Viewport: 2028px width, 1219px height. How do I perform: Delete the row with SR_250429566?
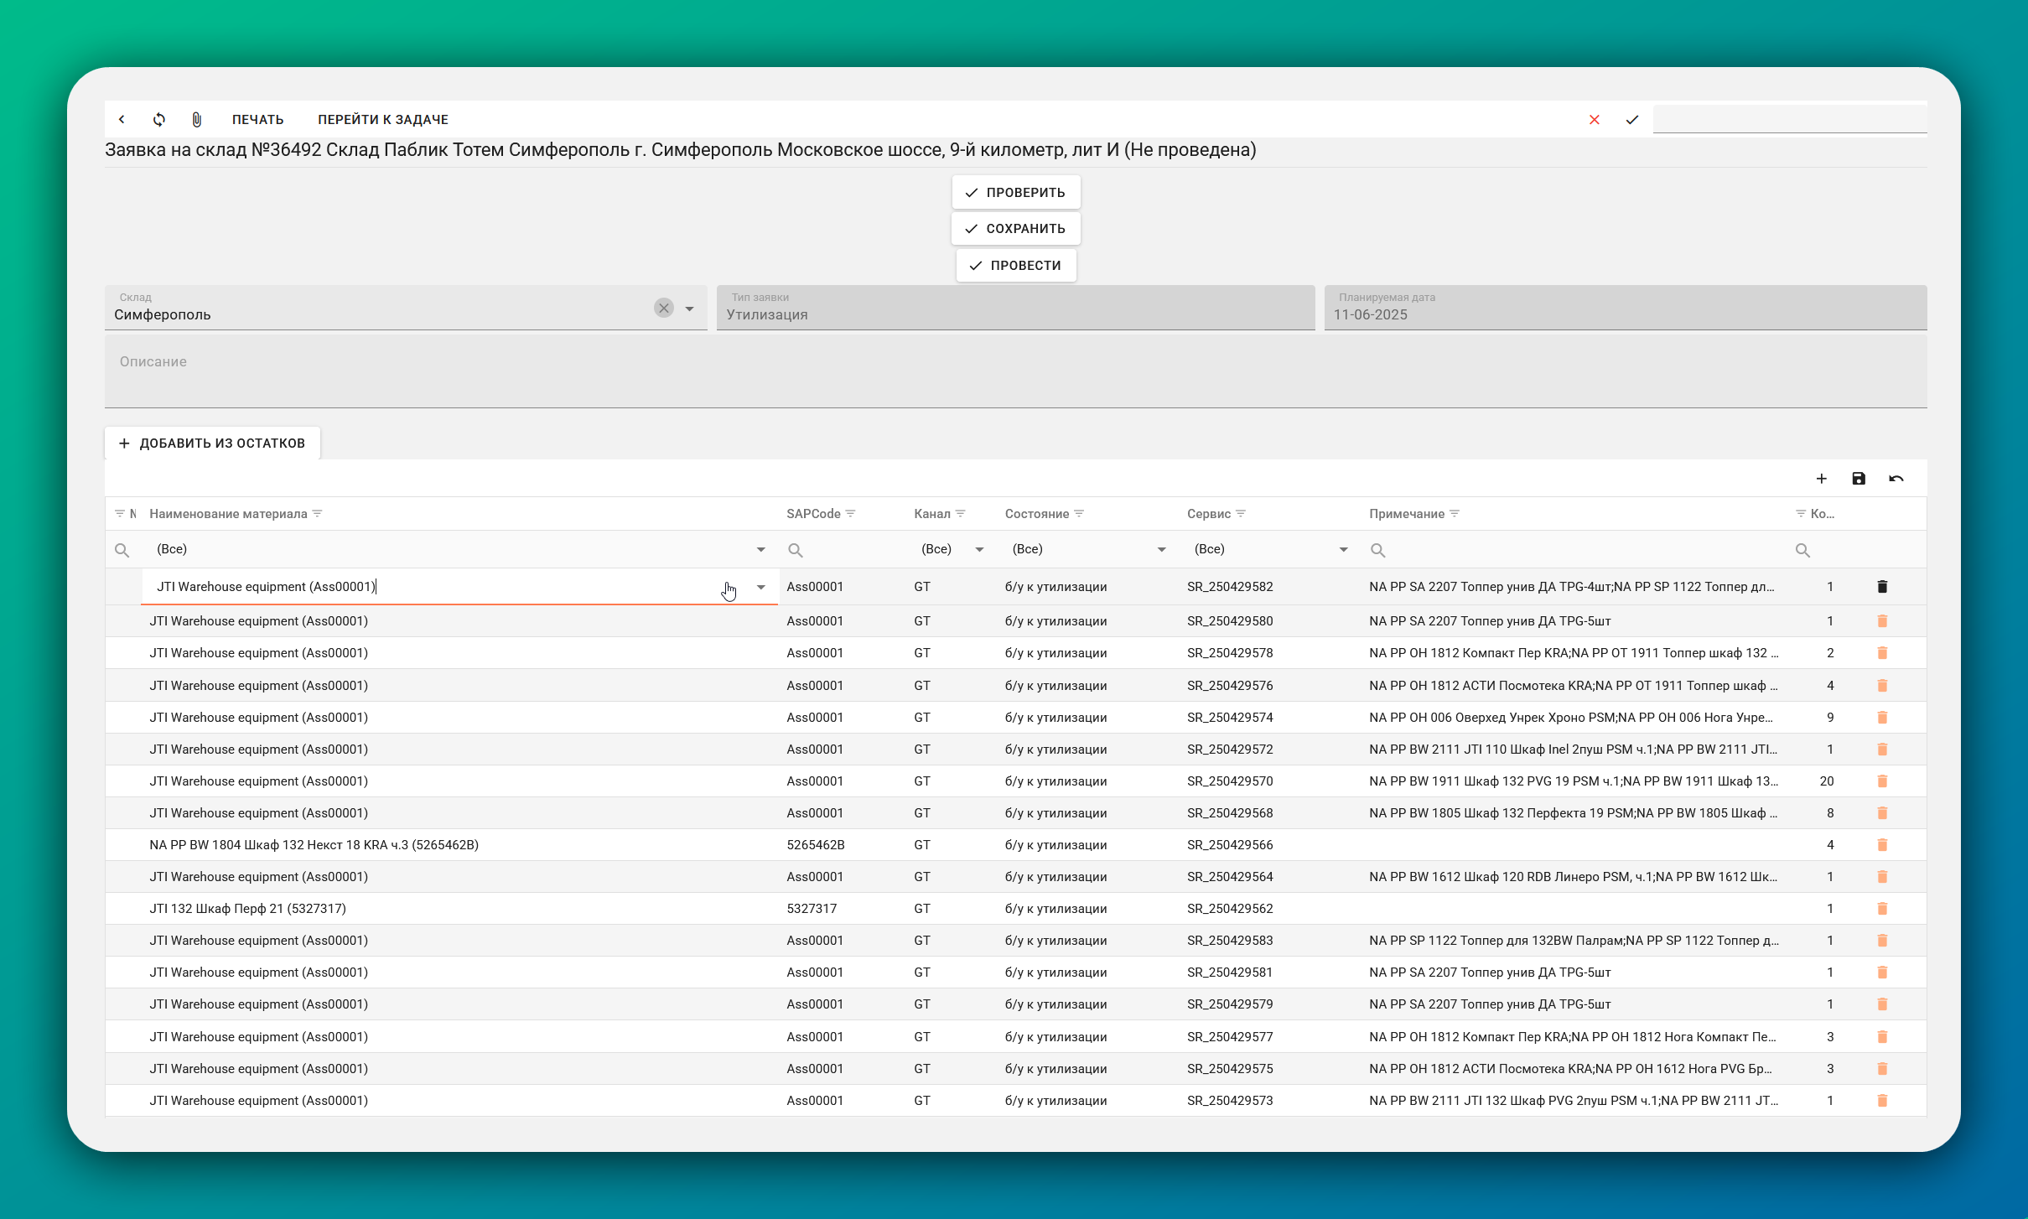1882,845
